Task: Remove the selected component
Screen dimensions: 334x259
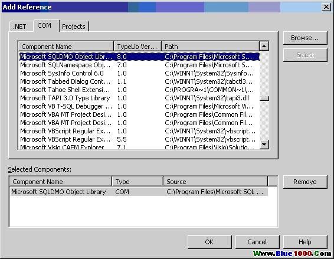Action: 305,182
